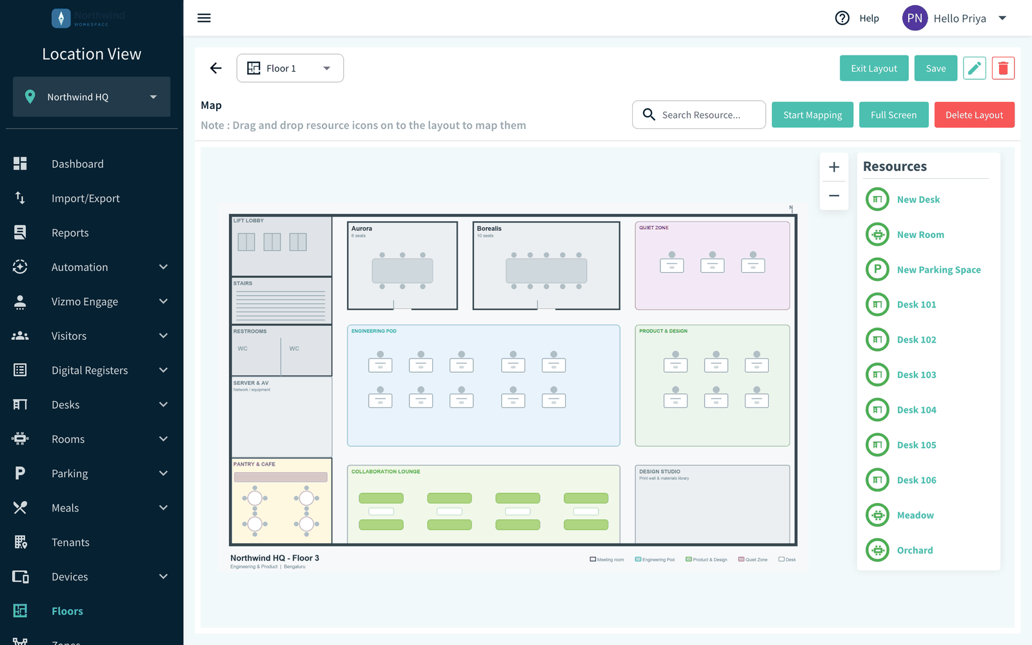The width and height of the screenshot is (1032, 645).
Task: Click the Help question mark icon
Action: [842, 18]
